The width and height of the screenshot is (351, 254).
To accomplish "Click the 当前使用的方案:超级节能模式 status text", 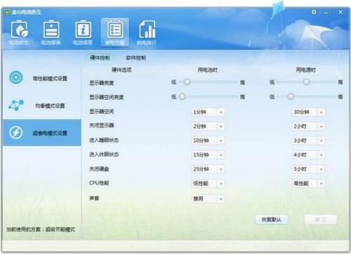I will tap(41, 229).
